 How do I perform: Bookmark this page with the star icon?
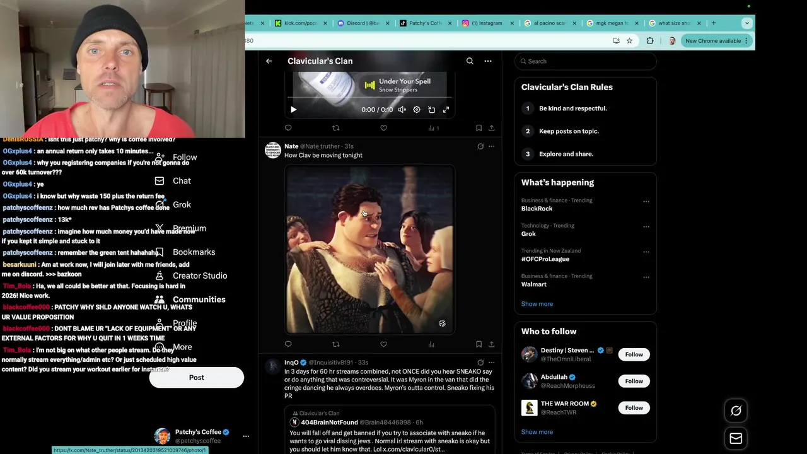(629, 41)
